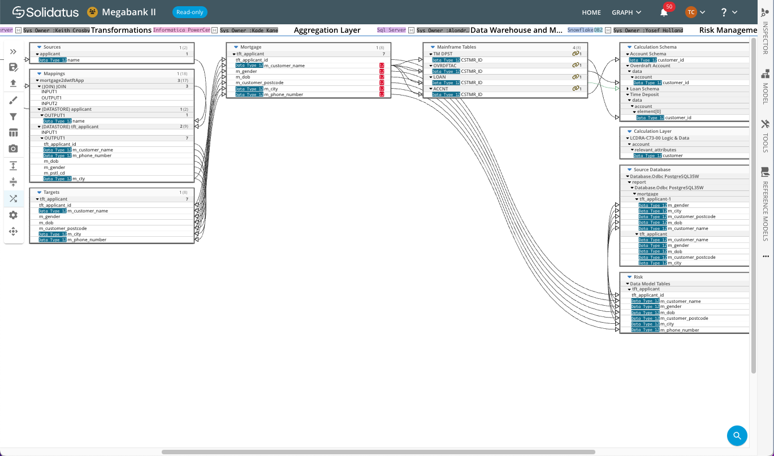774x456 pixels.
Task: Open the INSPECTOR side panel
Action: click(x=766, y=32)
